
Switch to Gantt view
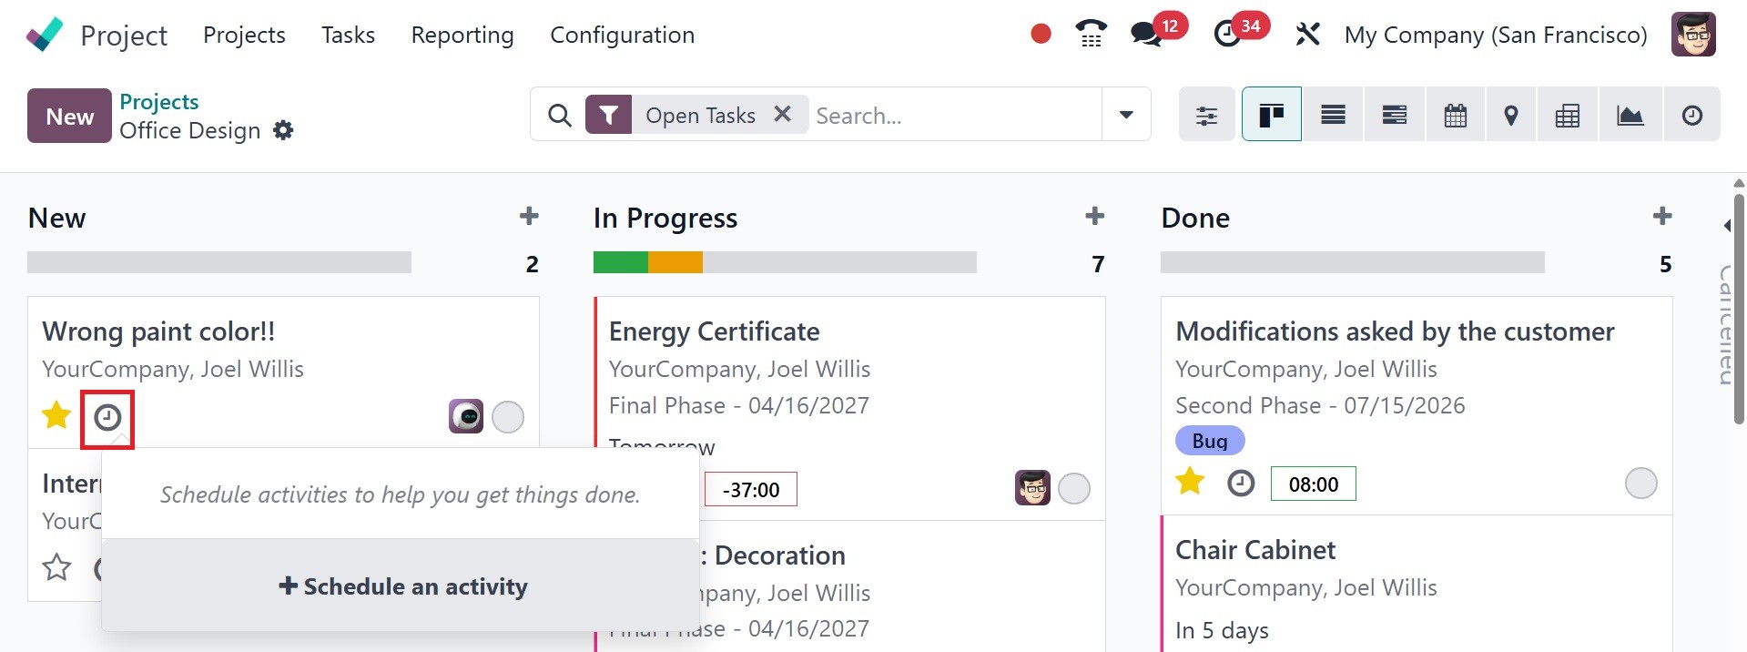pos(1394,116)
